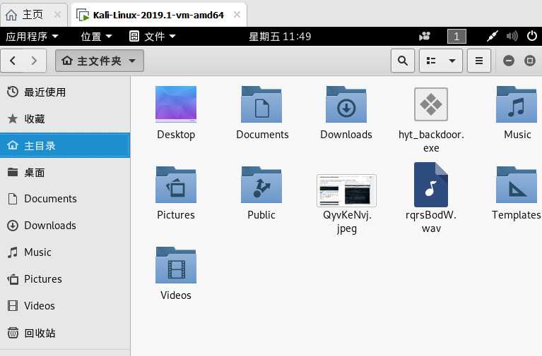Select the rqrsBodW.wav audio file icon
The width and height of the screenshot is (542, 356).
(x=431, y=185)
